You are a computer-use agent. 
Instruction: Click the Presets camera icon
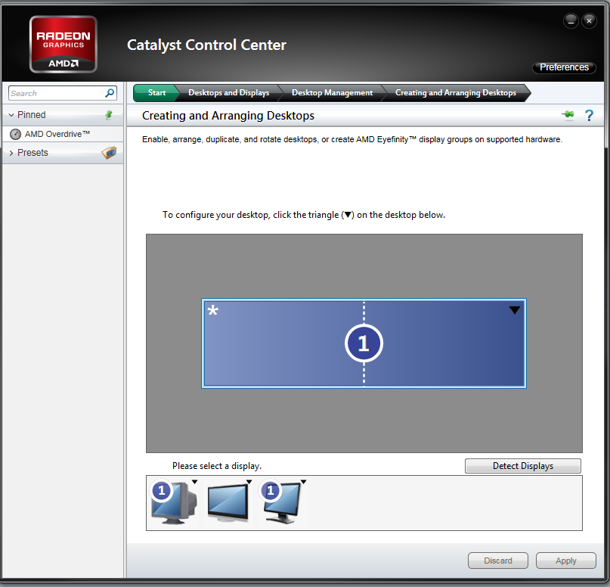(109, 153)
